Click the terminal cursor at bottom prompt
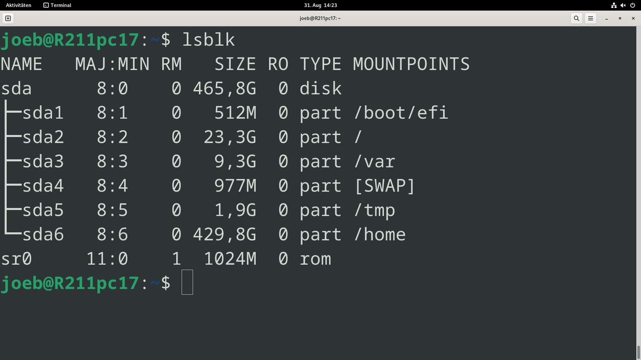Image resolution: width=641 pixels, height=360 pixels. pyautogui.click(x=187, y=282)
